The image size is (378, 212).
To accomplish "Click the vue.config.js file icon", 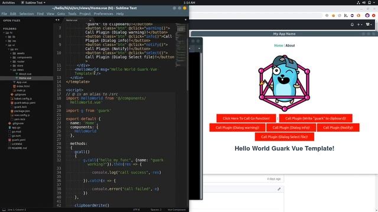I will pyautogui.click(x=12, y=115).
